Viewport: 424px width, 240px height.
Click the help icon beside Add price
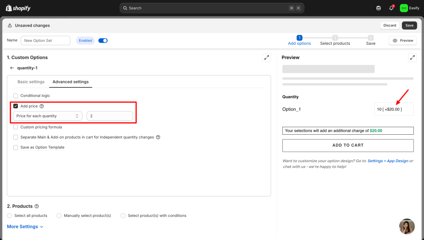[42, 106]
